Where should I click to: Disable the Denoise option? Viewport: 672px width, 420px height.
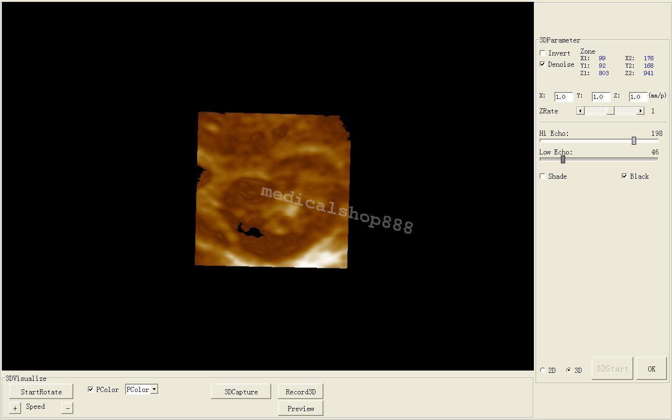tap(542, 64)
